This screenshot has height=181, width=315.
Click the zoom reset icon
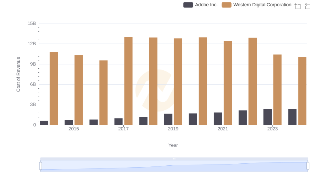pos(308,6)
